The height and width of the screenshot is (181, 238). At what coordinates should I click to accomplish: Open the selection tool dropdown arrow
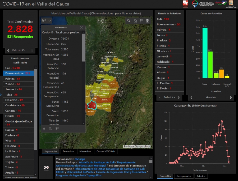click(x=49, y=20)
